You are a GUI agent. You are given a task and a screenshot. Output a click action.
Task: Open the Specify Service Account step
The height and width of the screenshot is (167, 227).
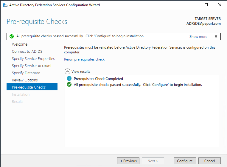tap(32, 66)
